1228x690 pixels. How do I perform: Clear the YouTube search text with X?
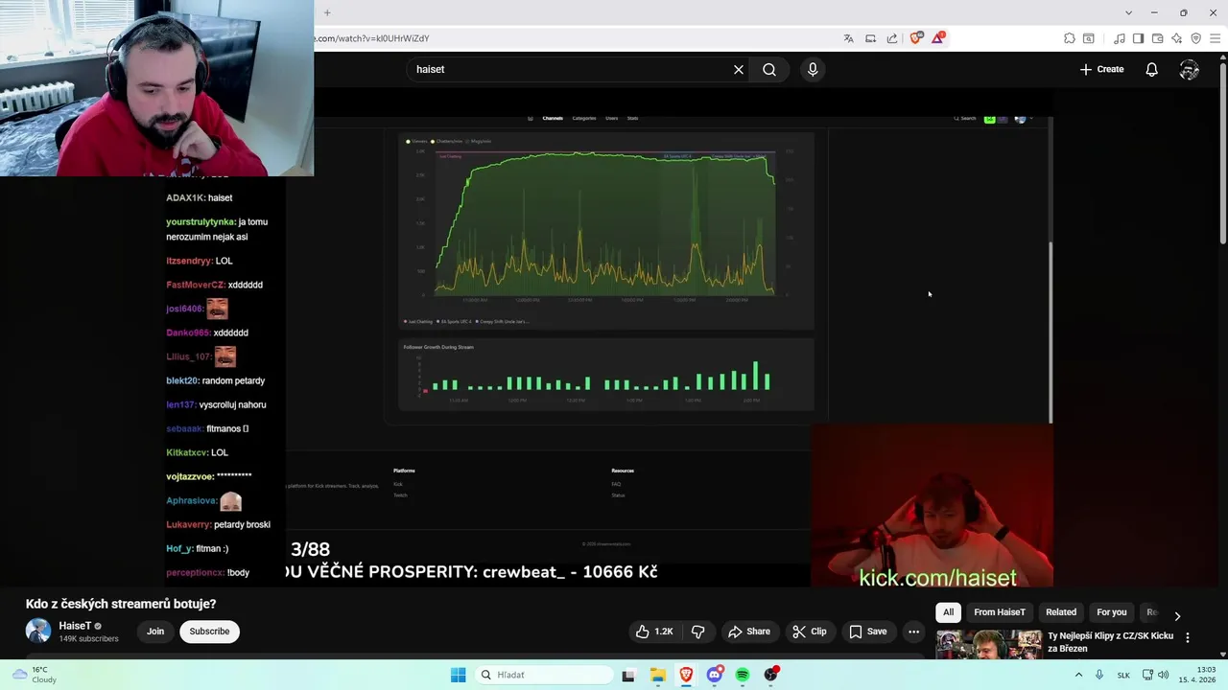[x=739, y=69]
